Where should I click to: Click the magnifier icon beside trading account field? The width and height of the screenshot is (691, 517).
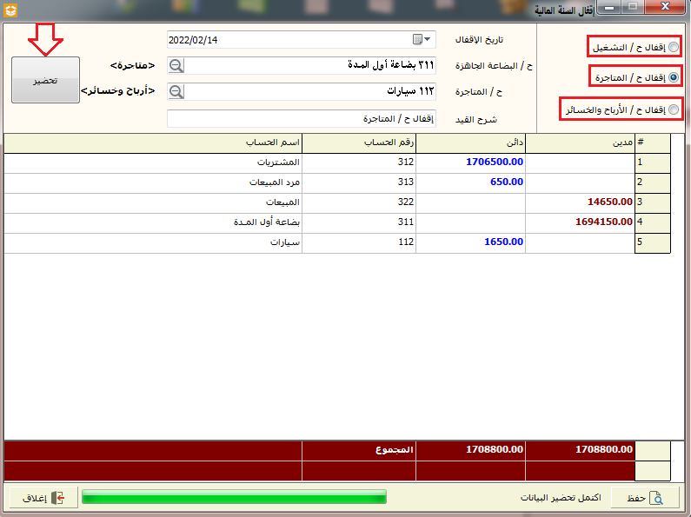point(176,92)
